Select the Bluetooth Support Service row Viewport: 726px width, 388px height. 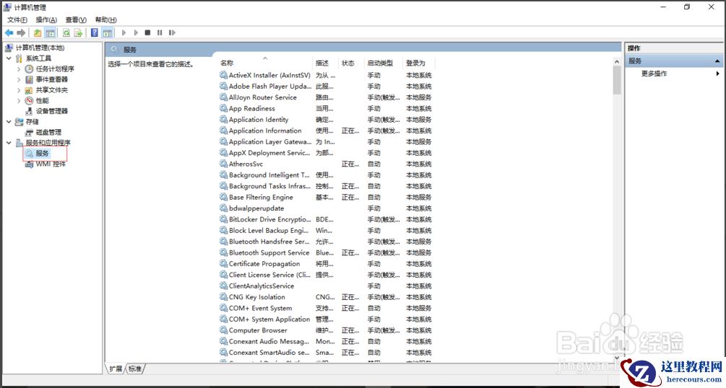point(326,252)
